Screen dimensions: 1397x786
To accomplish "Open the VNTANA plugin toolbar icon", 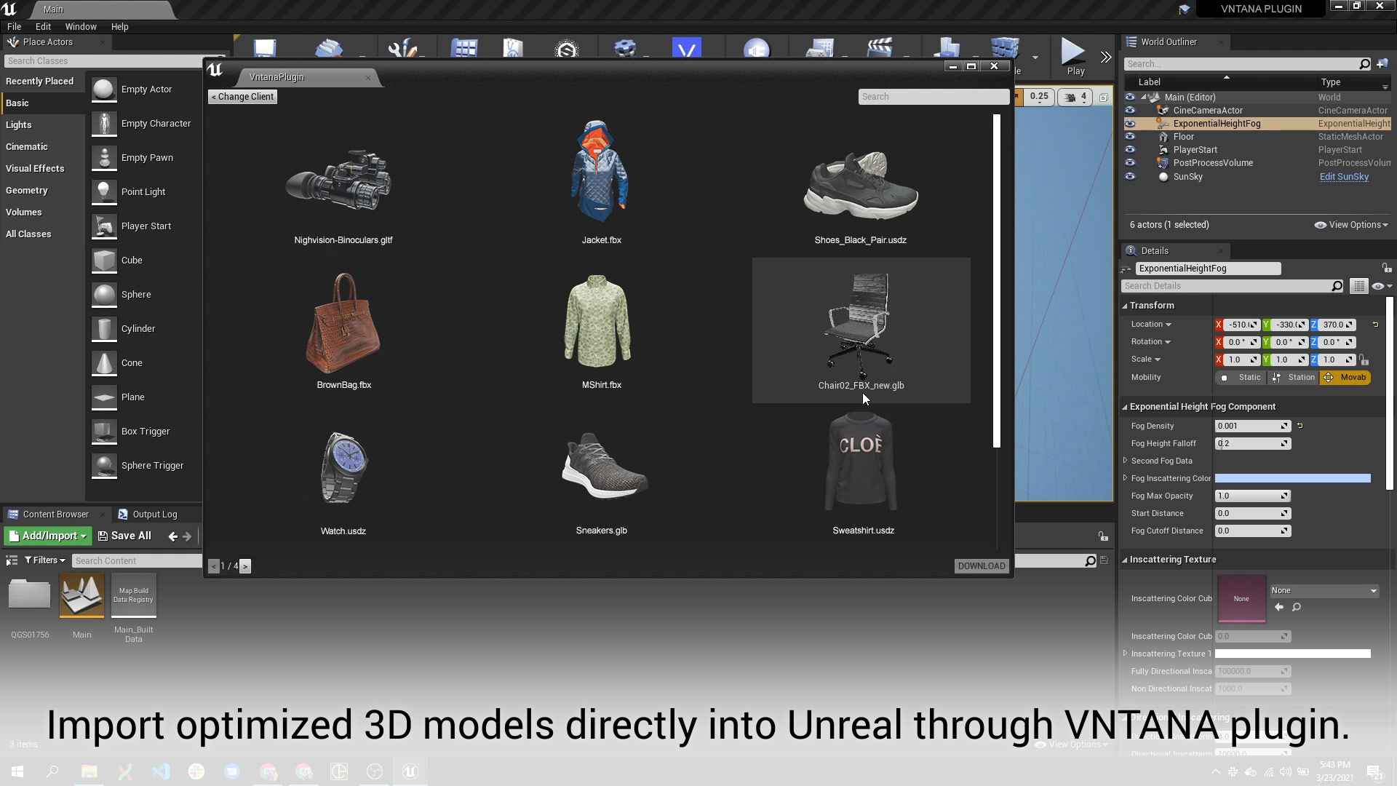I will [x=688, y=47].
